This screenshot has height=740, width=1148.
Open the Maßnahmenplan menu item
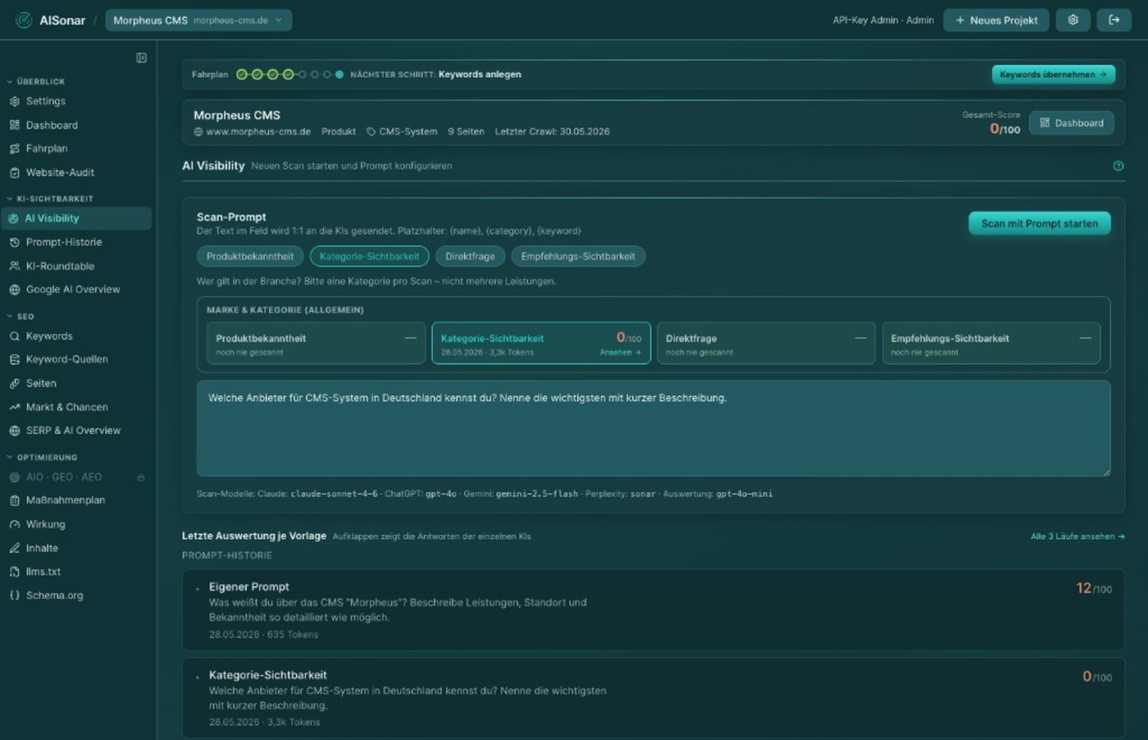77,500
